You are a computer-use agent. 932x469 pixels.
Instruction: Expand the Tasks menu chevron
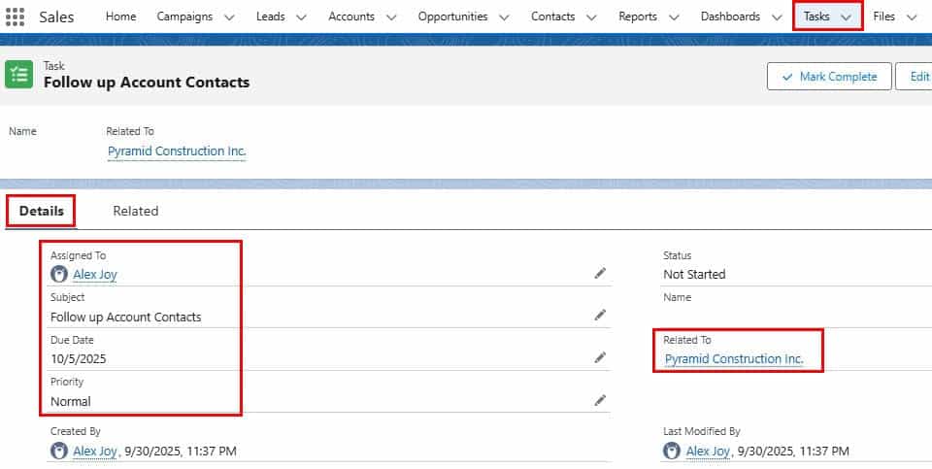click(x=846, y=17)
